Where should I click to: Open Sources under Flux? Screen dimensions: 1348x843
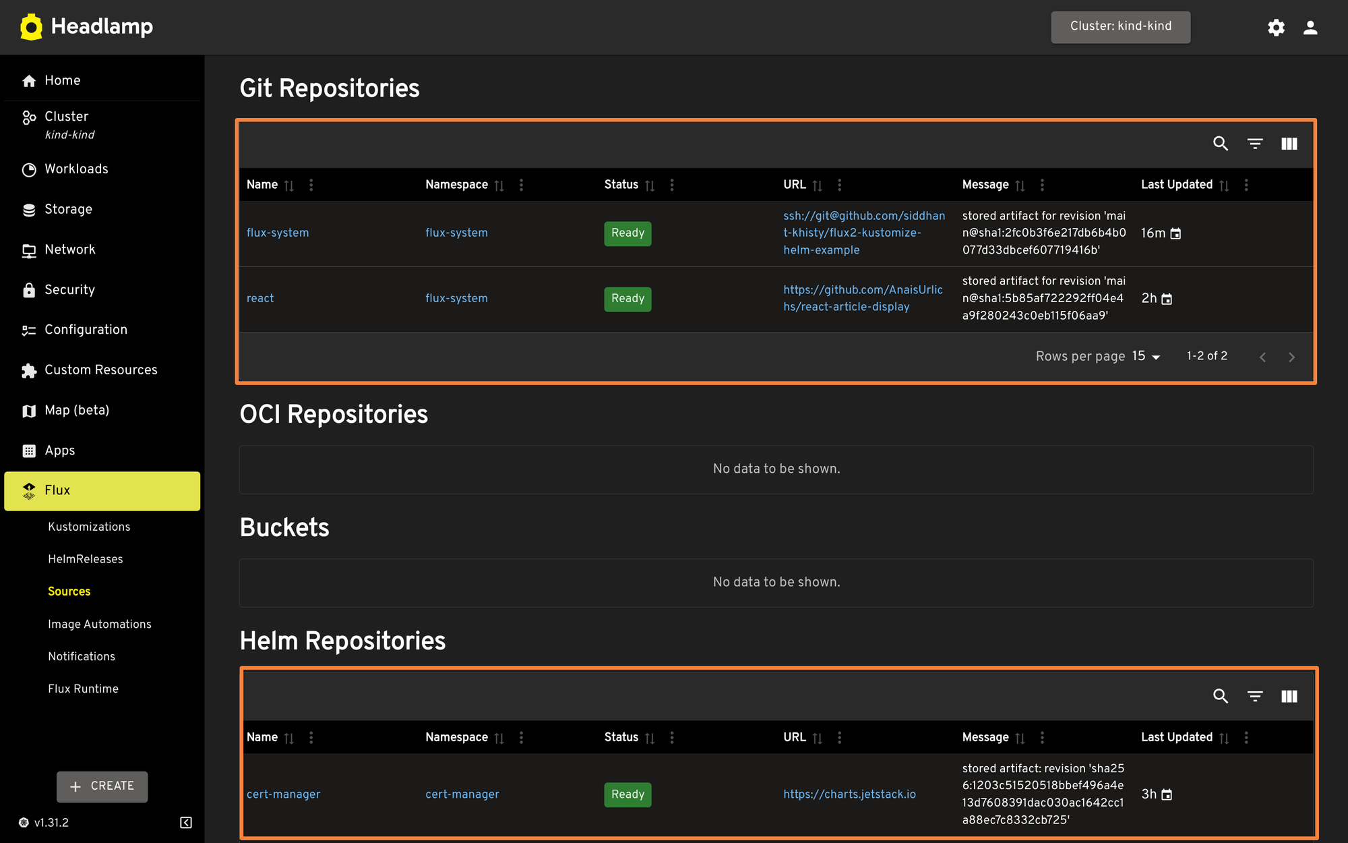tap(69, 591)
